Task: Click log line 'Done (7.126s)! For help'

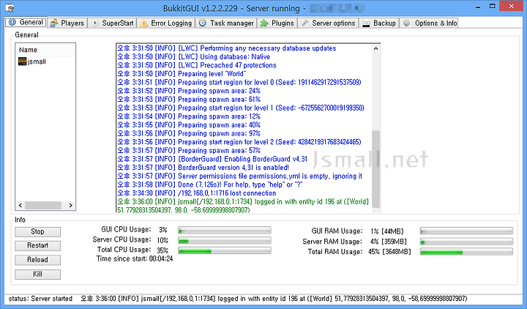Action: pos(210,185)
